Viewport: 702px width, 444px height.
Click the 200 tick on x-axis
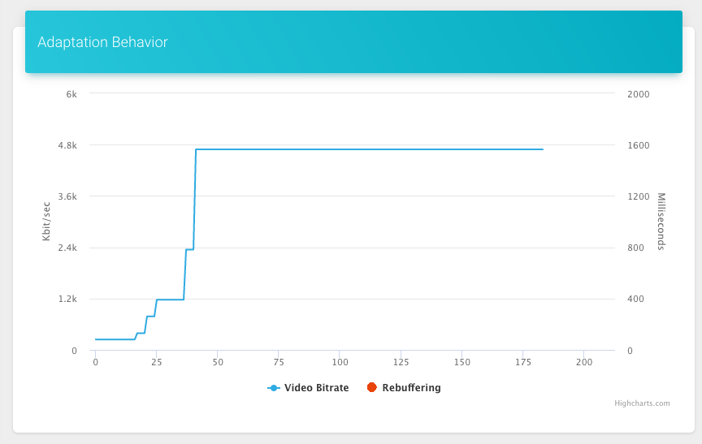[584, 362]
